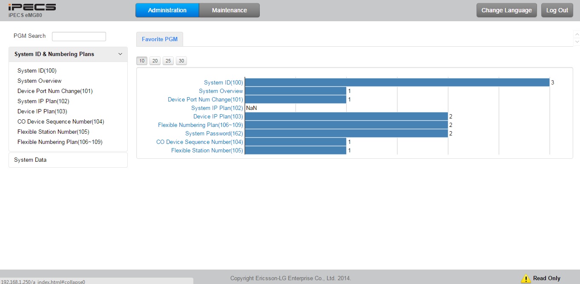Click the Read Only warning icon
Image resolution: width=580 pixels, height=284 pixels.
(525, 278)
